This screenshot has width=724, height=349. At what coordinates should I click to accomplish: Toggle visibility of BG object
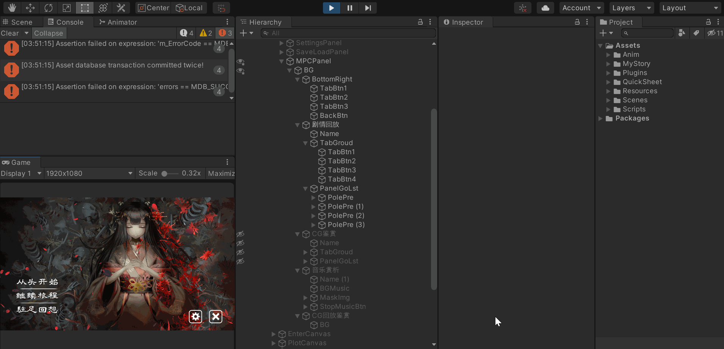[x=240, y=70]
